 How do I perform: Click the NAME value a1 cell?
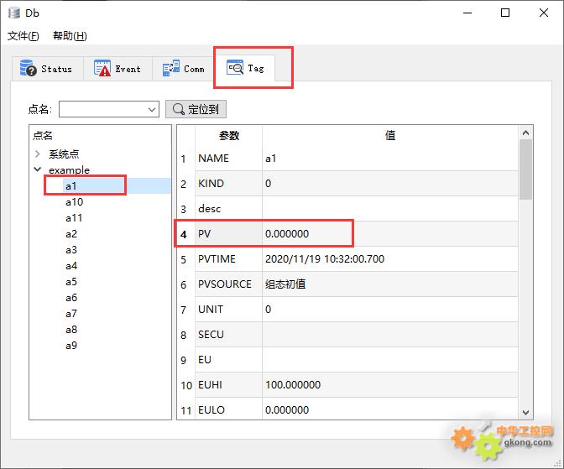pyautogui.click(x=390, y=159)
